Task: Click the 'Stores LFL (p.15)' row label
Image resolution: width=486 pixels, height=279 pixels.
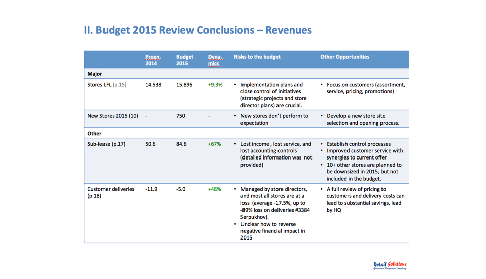Action: click(x=107, y=85)
